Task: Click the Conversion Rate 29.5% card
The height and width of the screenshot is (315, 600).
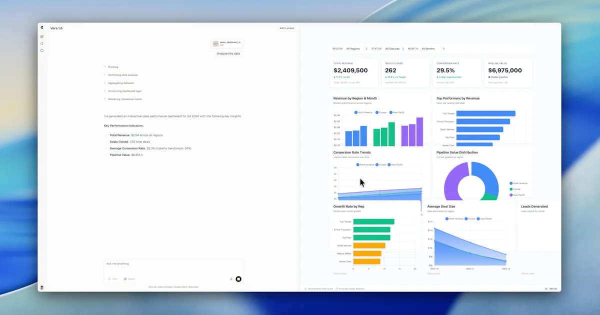Action: [x=457, y=73]
